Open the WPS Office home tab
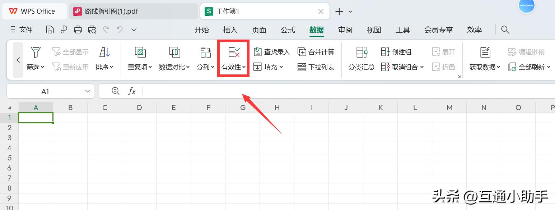The height and width of the screenshot is (210, 555). (34, 11)
